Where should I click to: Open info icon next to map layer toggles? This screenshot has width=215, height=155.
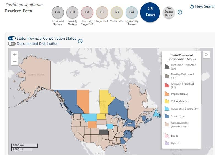pyautogui.click(x=80, y=41)
